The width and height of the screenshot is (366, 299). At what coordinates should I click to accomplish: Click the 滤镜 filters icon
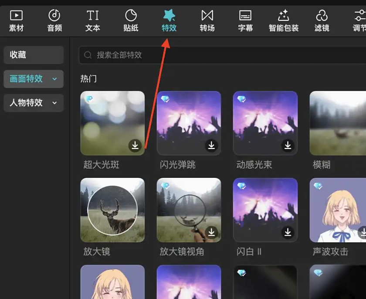322,20
